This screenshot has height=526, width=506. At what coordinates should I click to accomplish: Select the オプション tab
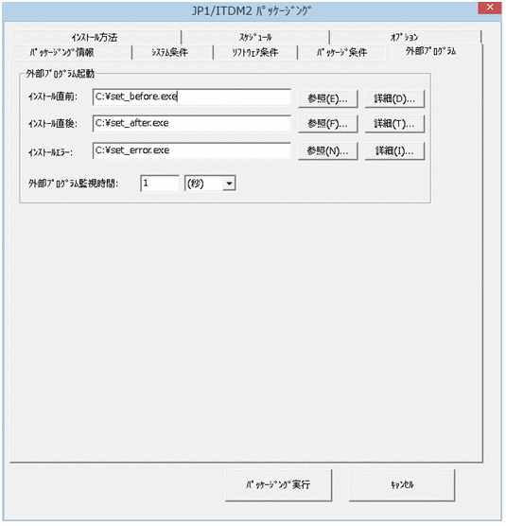(405, 37)
